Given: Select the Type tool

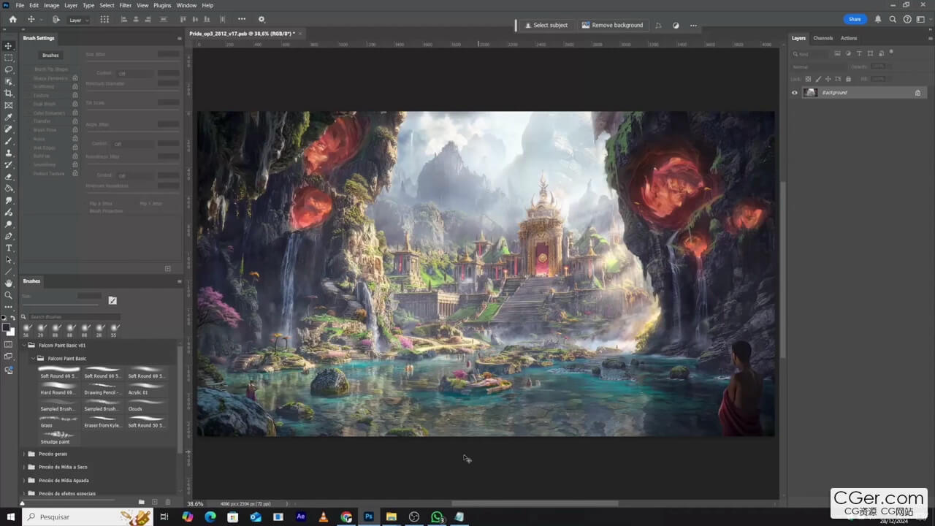Looking at the screenshot, I should tap(9, 248).
